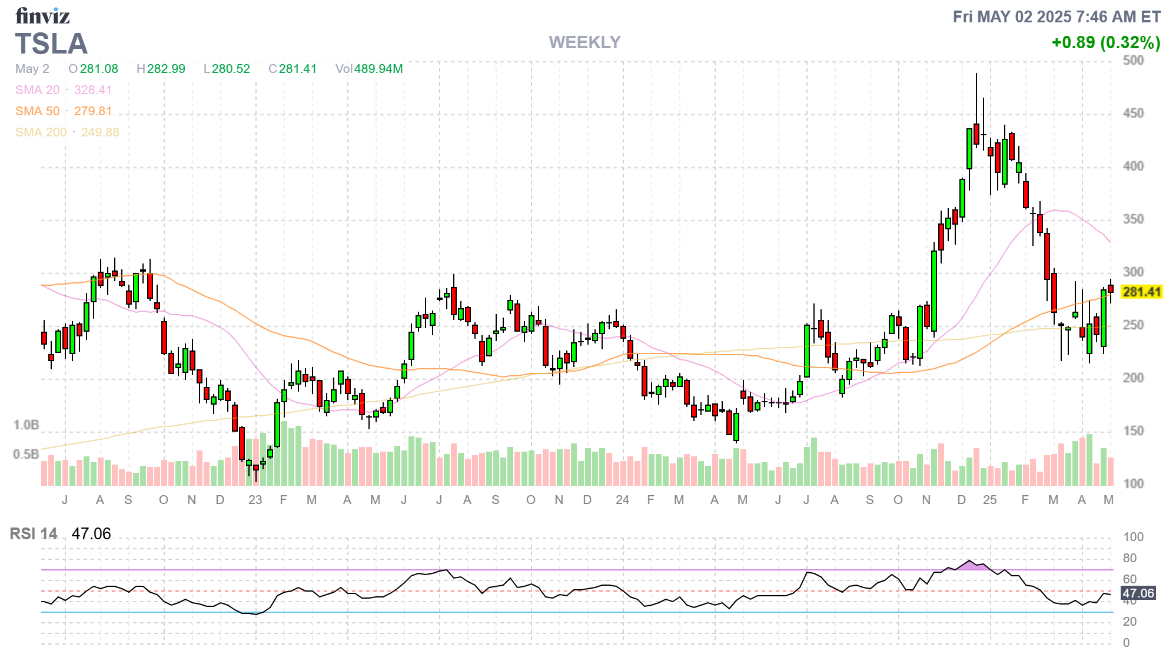Screen dimensions: 1176x661
Task: Click the RSI 14 indicator label
Action: [x=34, y=534]
